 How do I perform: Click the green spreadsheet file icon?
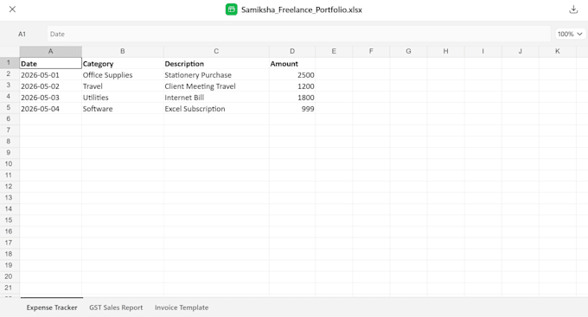(232, 10)
